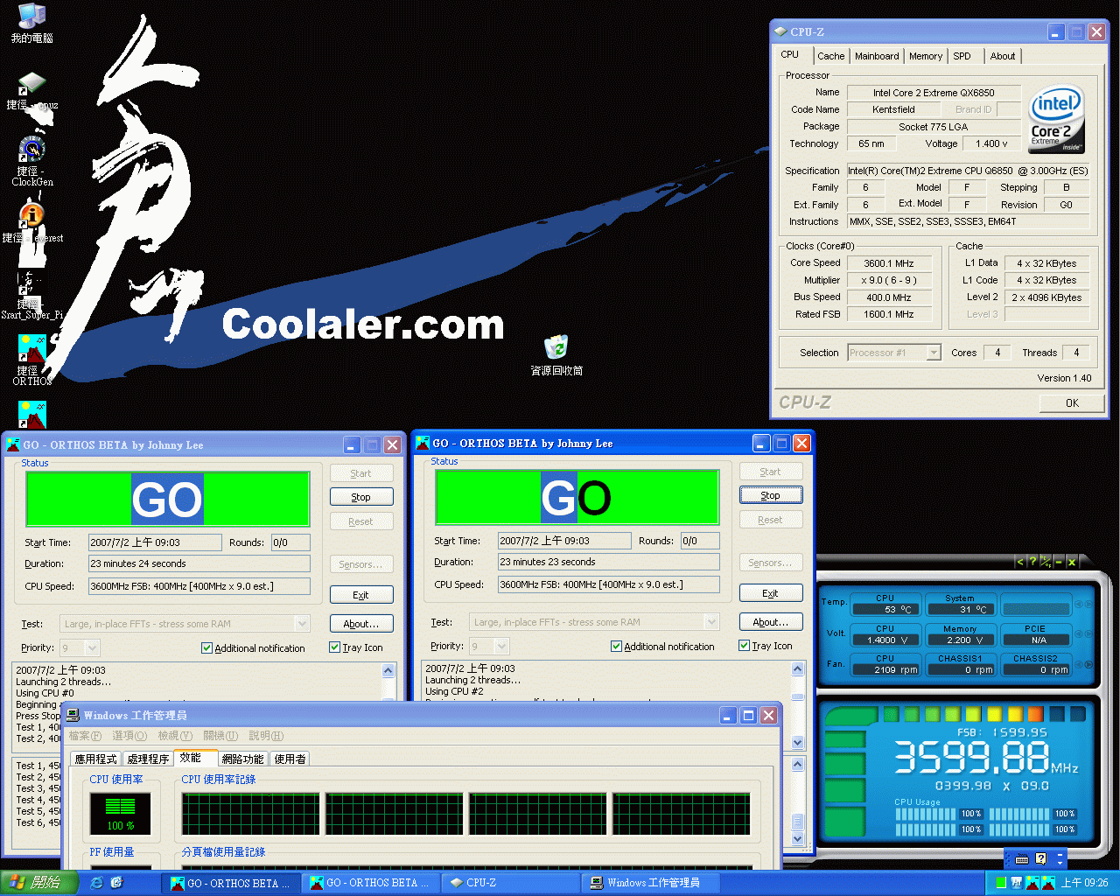Screen dimensions: 1120x896
Task: Open Priority dropdown in right ORTHOS window
Action: tap(501, 647)
